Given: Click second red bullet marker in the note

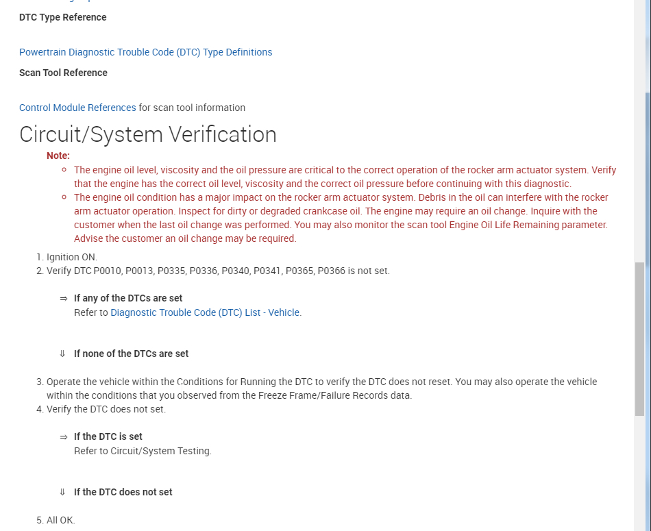Looking at the screenshot, I should click(x=64, y=197).
